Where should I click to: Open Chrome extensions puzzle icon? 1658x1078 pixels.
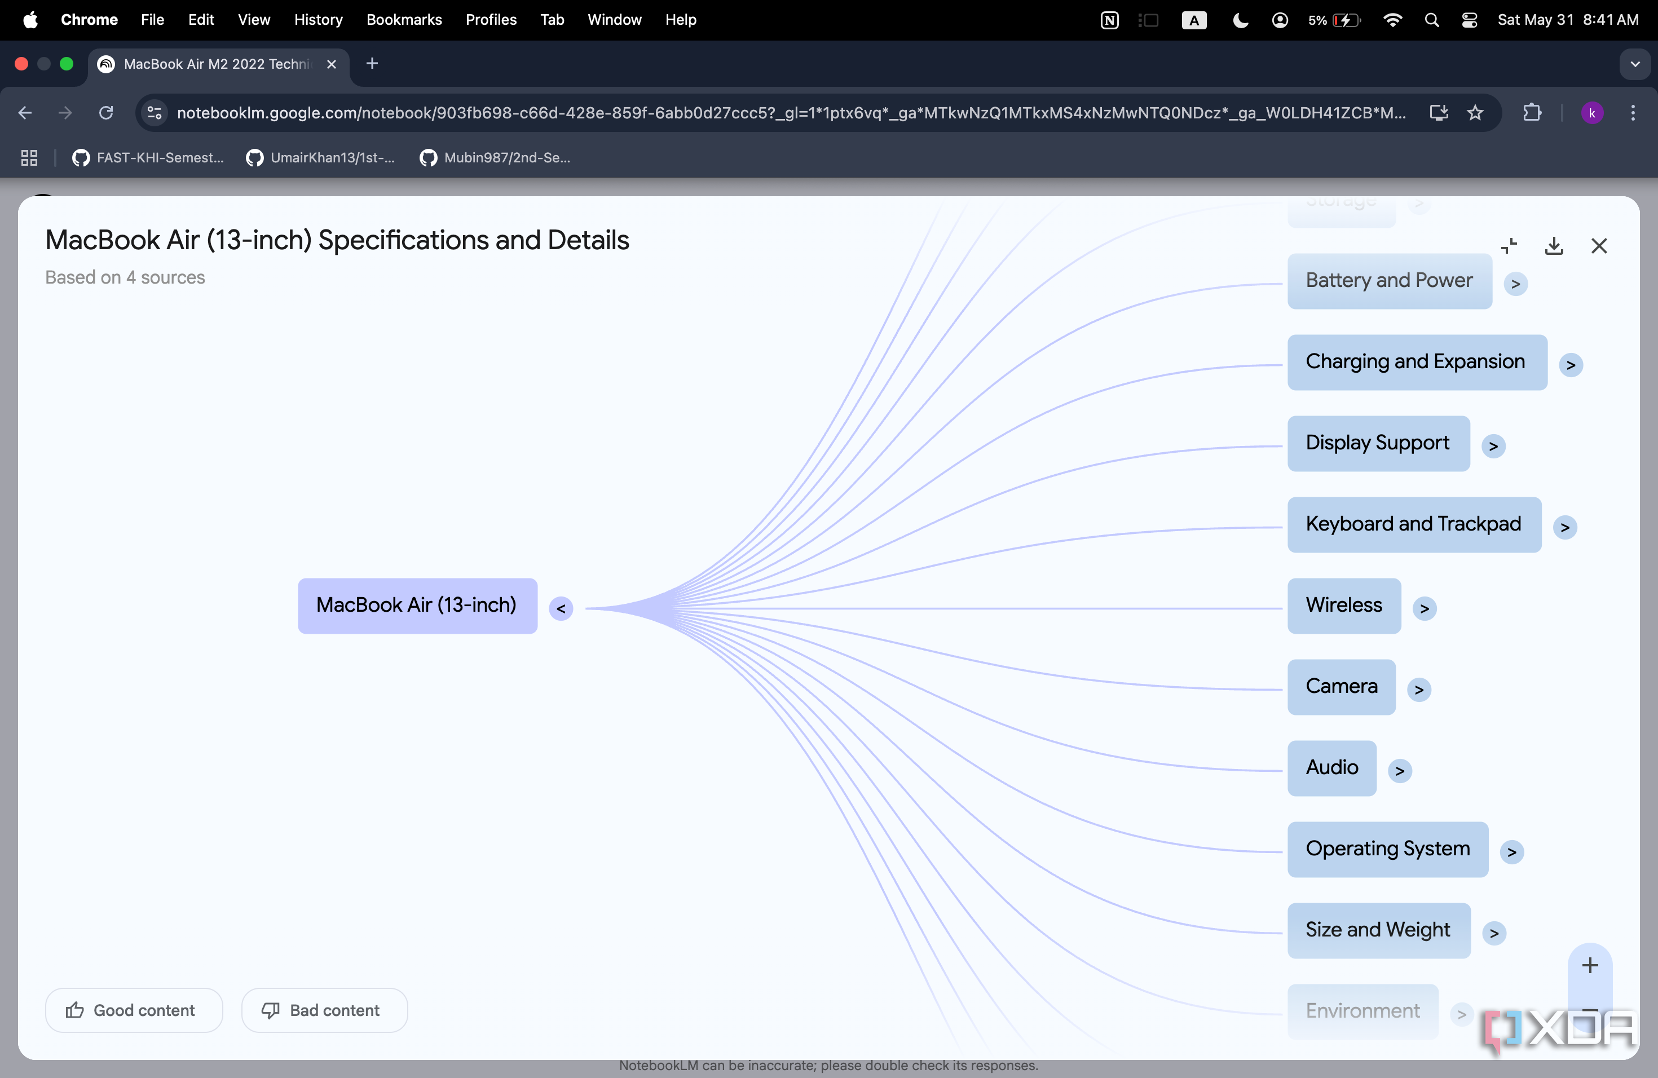pyautogui.click(x=1532, y=113)
